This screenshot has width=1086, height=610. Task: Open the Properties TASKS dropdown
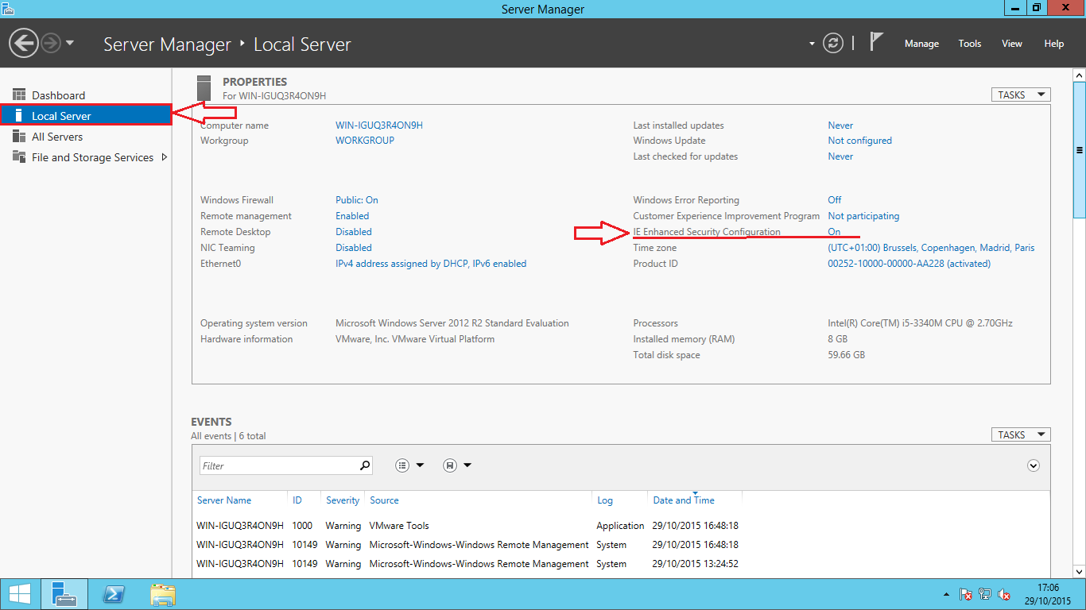[1021, 95]
